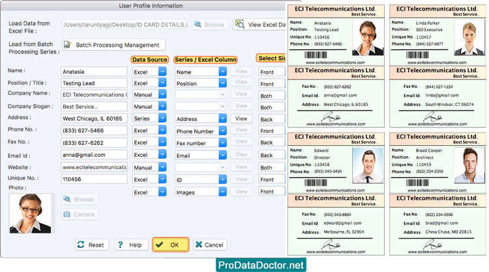489x272 pixels.
Task: Click the Help button
Action: point(131,245)
